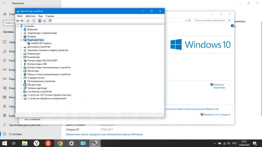The width and height of the screenshot is (262, 147).
Task: Click the Back arrow in Device Manager toolbar
Action: [x=18, y=21]
